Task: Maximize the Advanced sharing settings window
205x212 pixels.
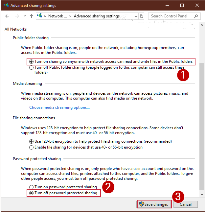Action: 182,5
